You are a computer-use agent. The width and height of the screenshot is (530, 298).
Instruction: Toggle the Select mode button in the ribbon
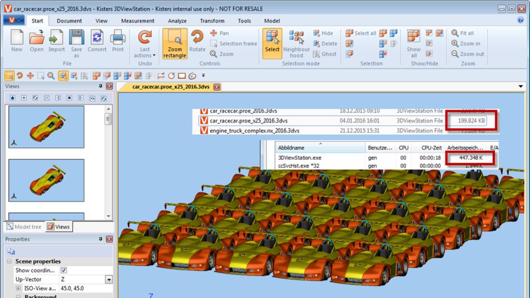pyautogui.click(x=272, y=44)
